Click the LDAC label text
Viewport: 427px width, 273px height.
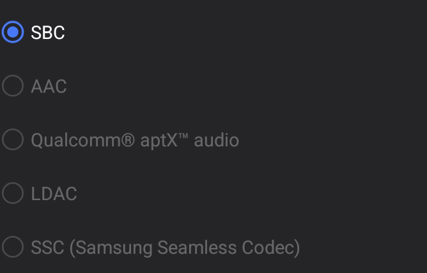pyautogui.click(x=54, y=194)
